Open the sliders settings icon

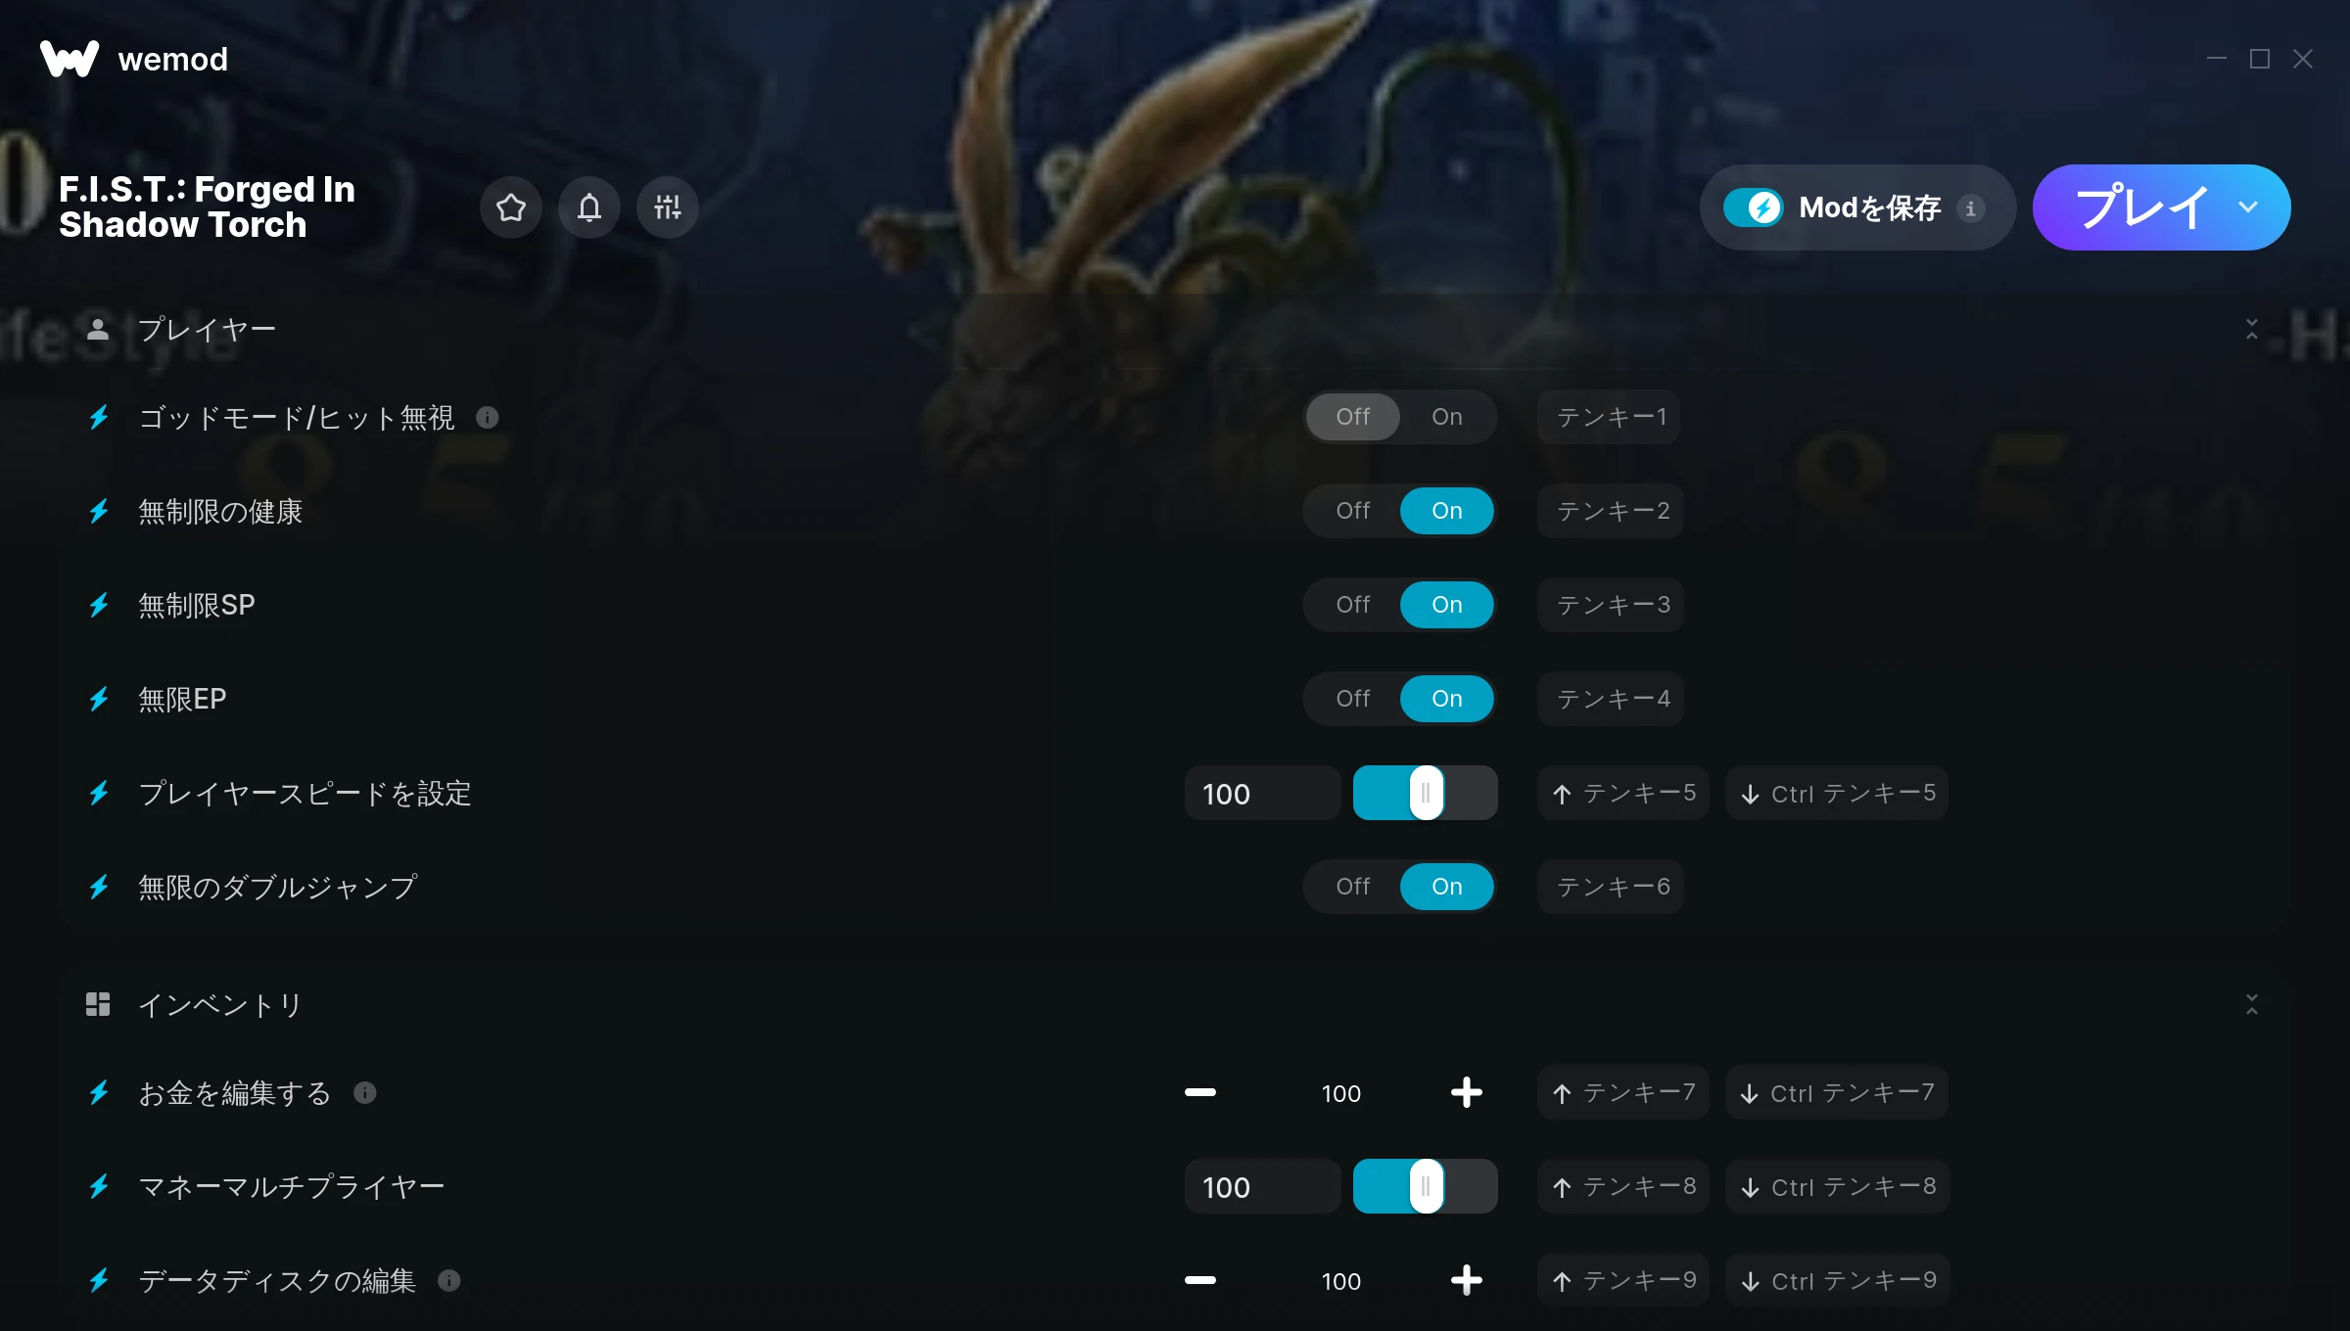(667, 207)
